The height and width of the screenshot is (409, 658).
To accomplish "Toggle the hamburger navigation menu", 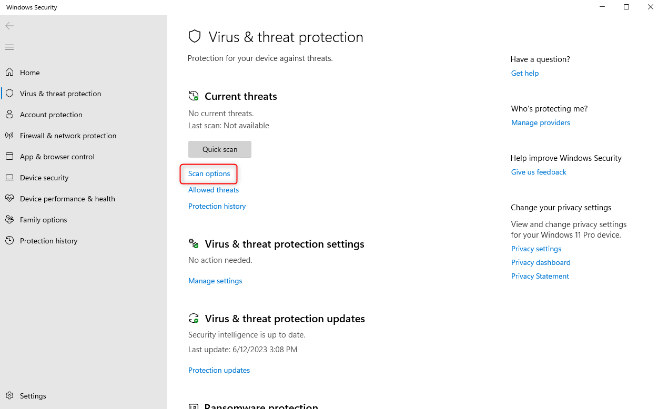I will click(x=9, y=47).
